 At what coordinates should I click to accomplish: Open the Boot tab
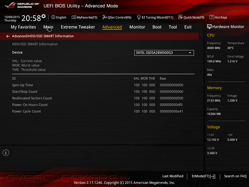coord(157,27)
